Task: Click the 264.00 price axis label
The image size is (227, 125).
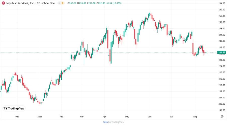Action: (222, 3)
